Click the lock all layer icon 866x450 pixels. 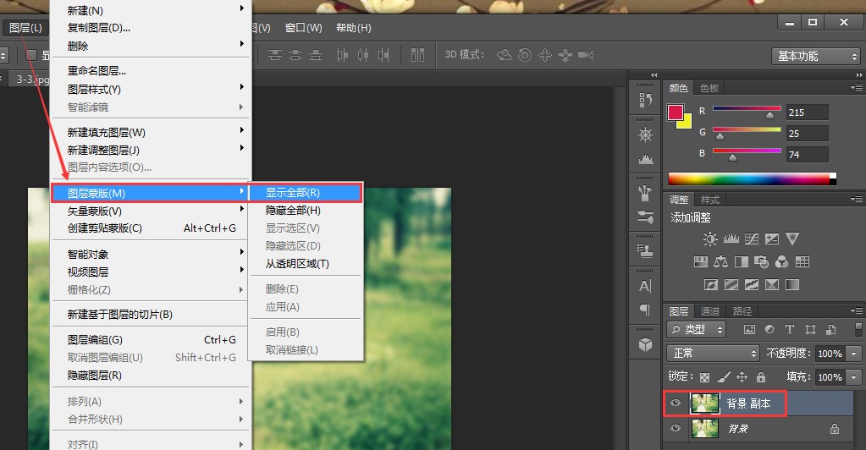[761, 377]
